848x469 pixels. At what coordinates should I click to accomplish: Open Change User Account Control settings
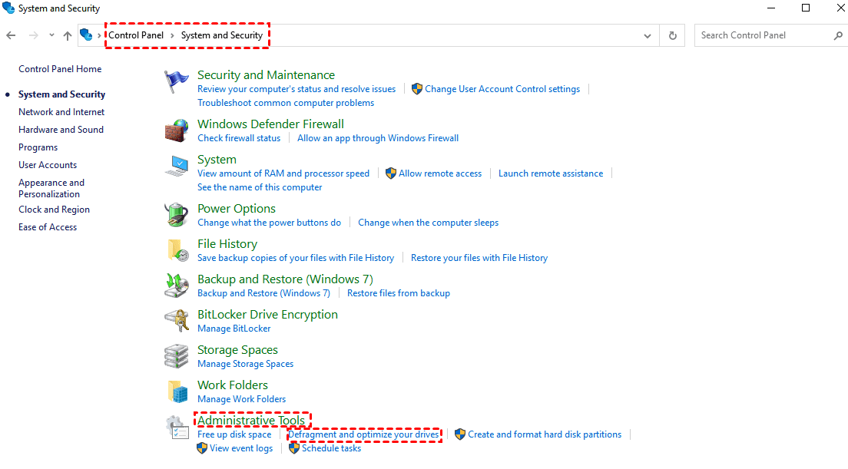(502, 89)
